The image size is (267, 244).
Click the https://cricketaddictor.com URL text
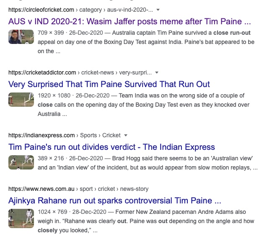[42, 72]
